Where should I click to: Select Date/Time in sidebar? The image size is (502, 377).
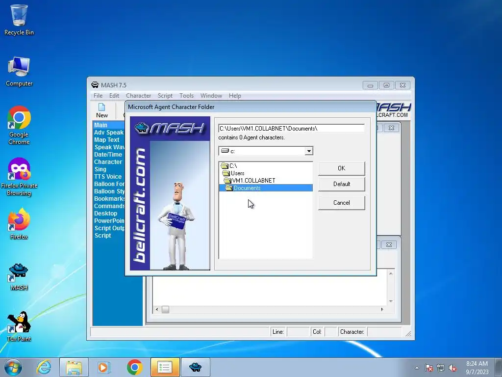pyautogui.click(x=108, y=155)
